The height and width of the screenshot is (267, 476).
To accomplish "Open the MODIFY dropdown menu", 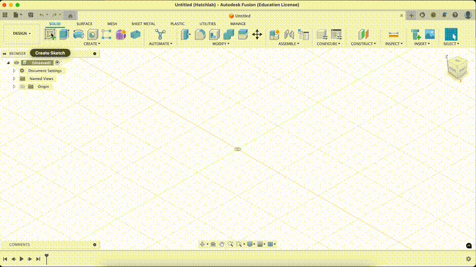I will pyautogui.click(x=221, y=44).
